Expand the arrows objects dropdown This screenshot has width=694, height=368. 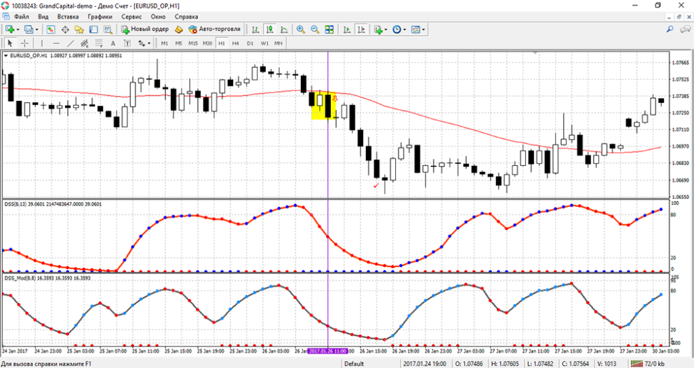click(x=144, y=43)
